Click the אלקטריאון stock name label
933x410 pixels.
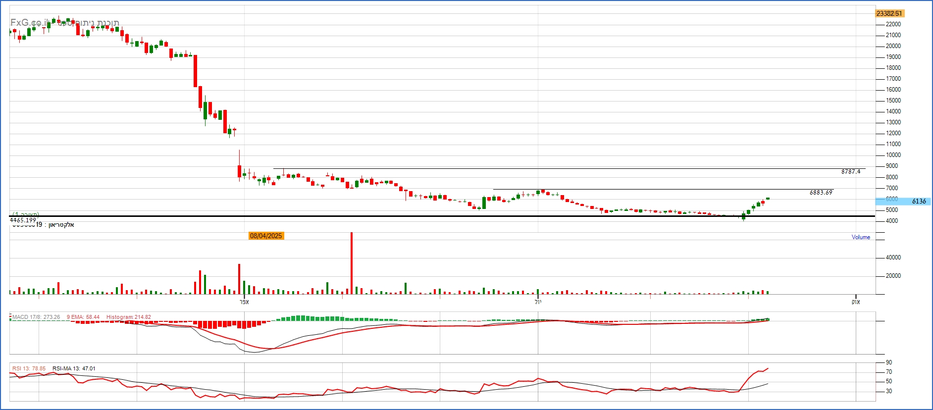tap(61, 225)
